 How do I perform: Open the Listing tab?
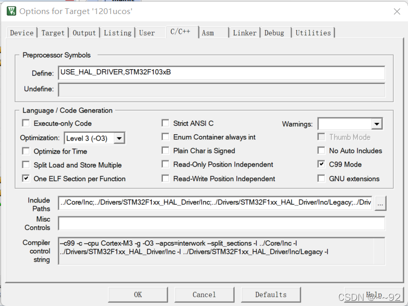(x=117, y=33)
